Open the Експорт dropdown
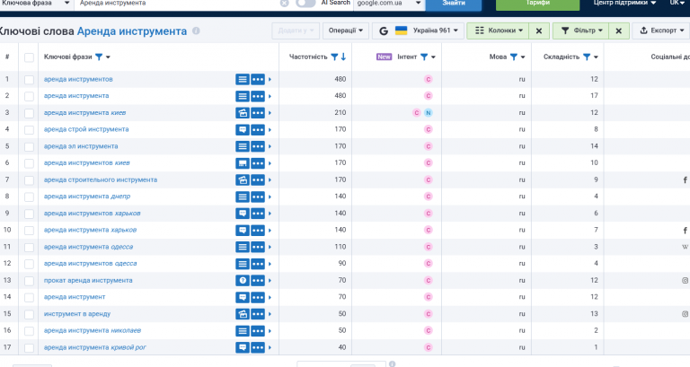690x367 pixels. point(662,31)
